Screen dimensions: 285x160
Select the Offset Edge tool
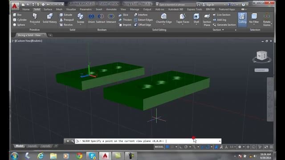142,25
